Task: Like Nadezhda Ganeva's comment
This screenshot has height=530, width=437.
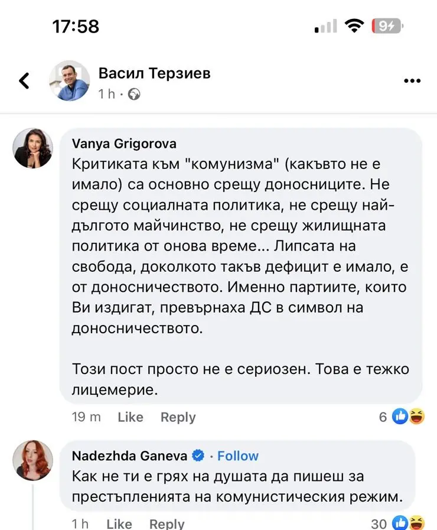Action: (119, 524)
